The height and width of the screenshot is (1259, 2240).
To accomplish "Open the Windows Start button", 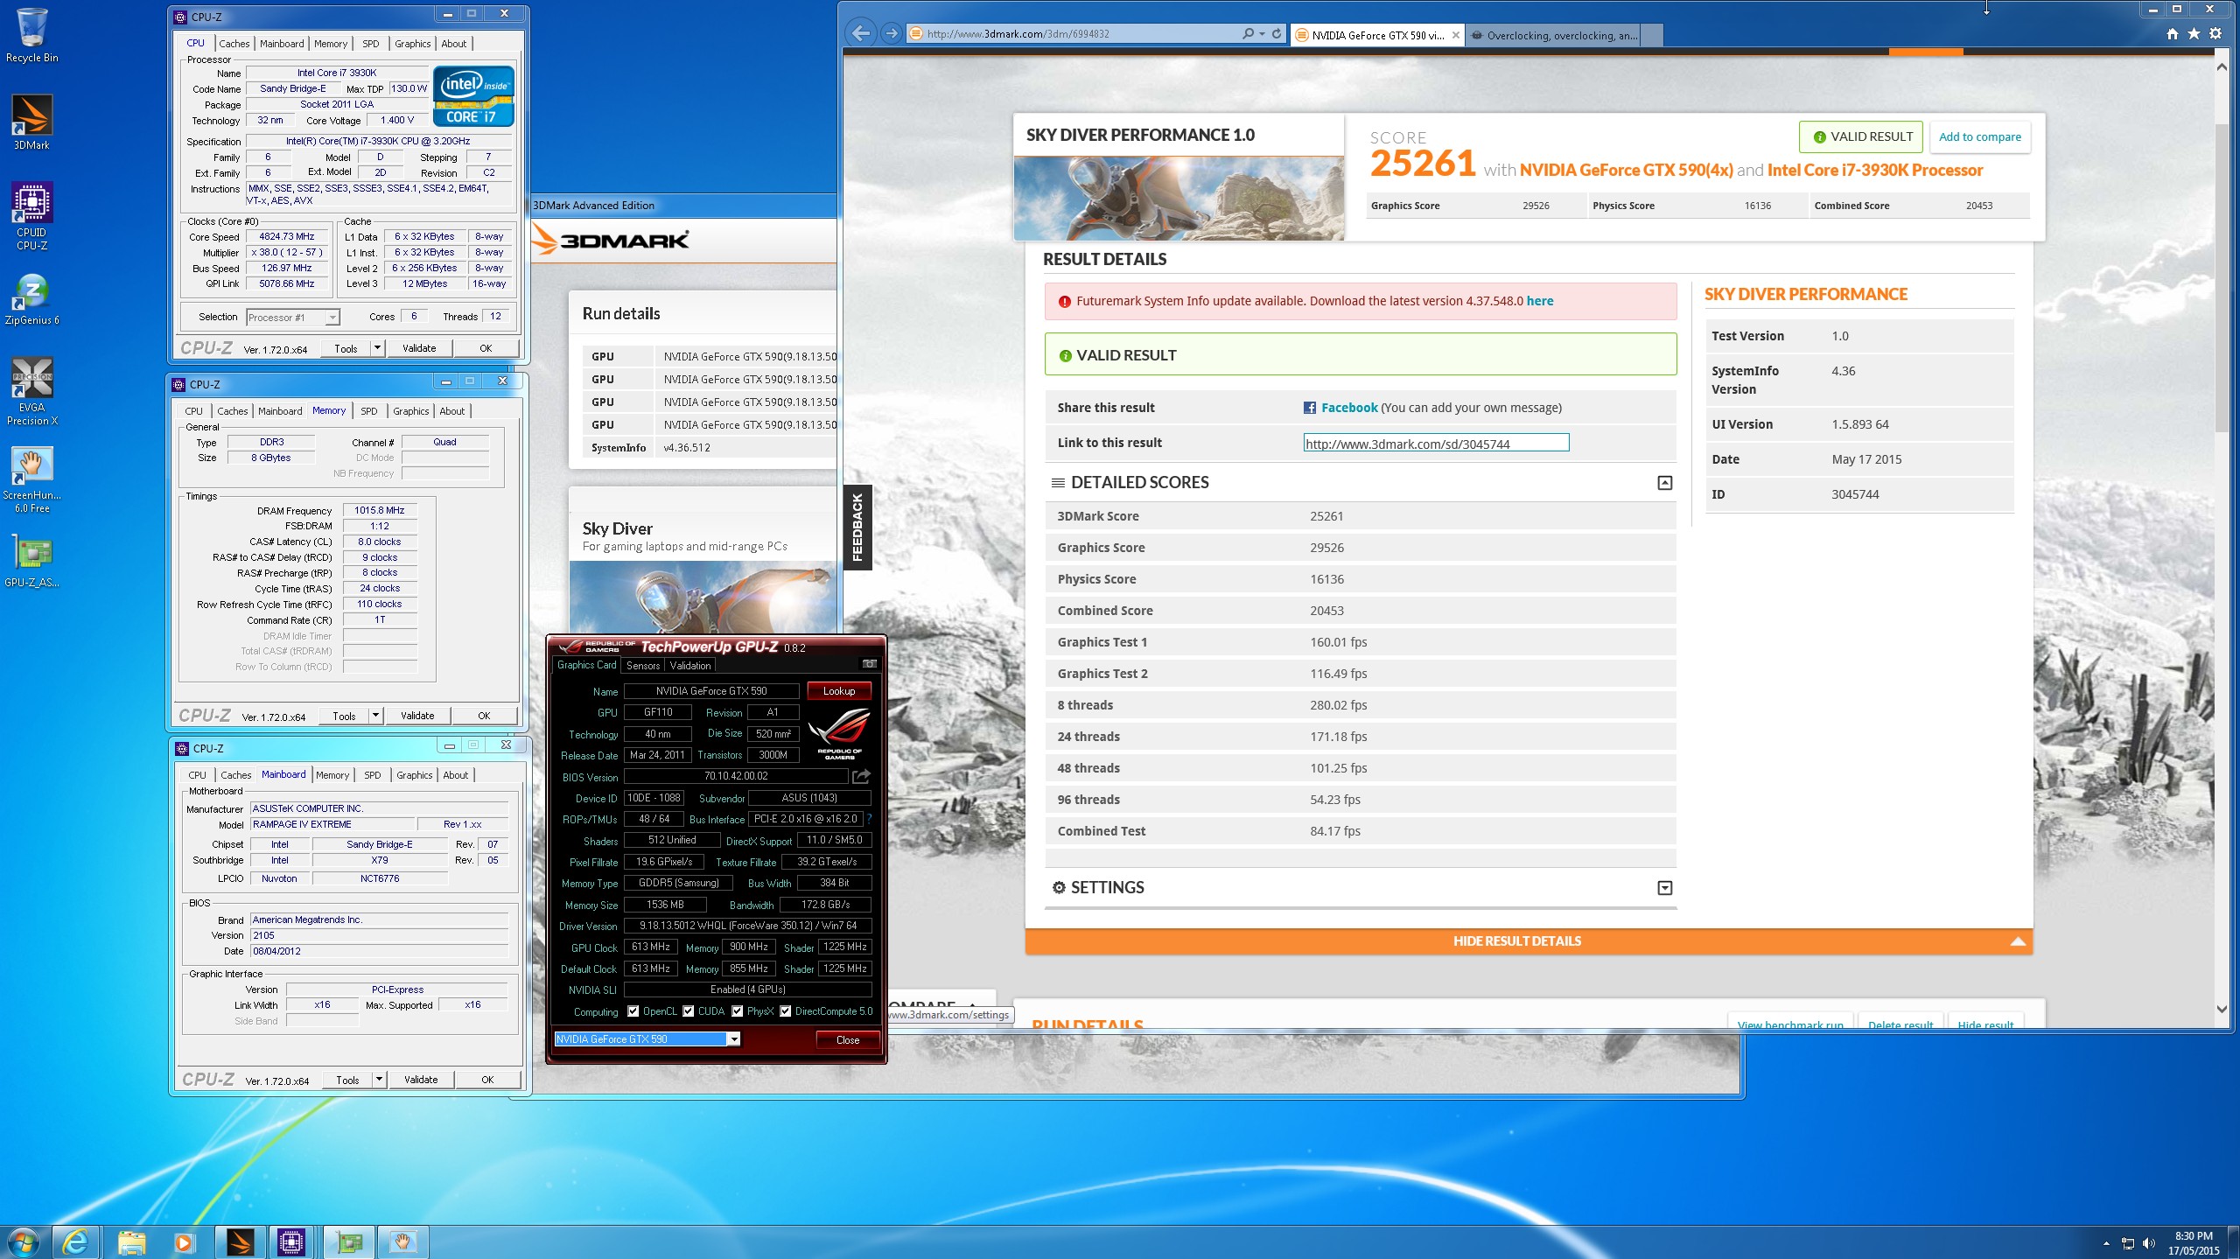I will (24, 1242).
